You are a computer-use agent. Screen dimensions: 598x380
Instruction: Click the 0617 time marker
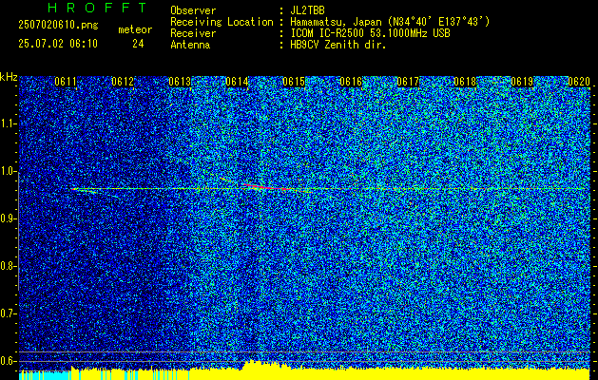pyautogui.click(x=408, y=82)
